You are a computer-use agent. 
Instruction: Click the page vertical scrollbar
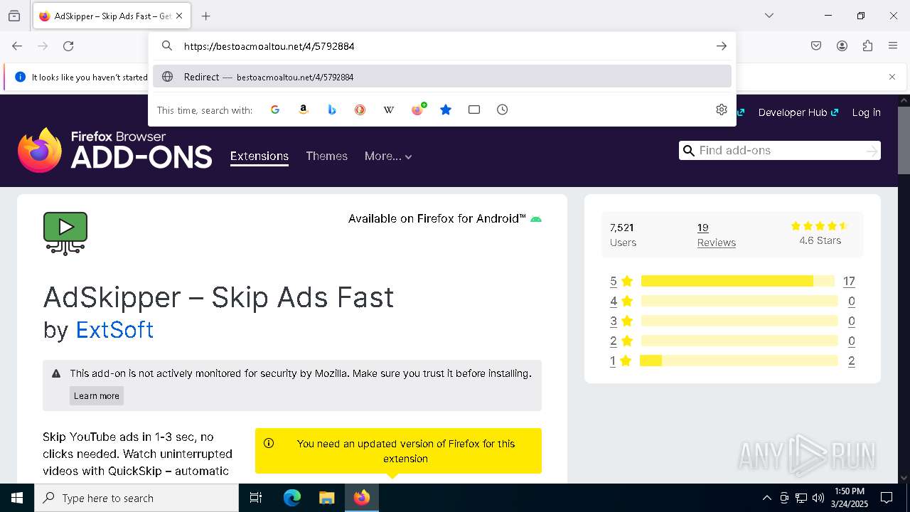click(904, 140)
